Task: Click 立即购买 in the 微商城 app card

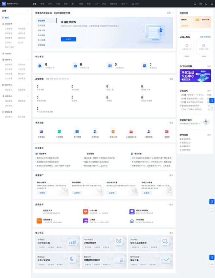Action: pos(185,26)
